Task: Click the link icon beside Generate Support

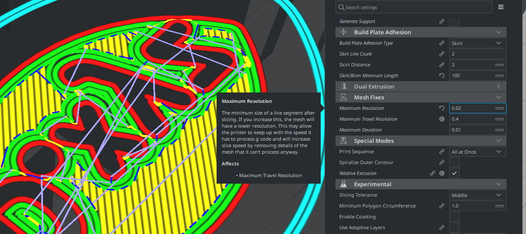Action: [442, 21]
